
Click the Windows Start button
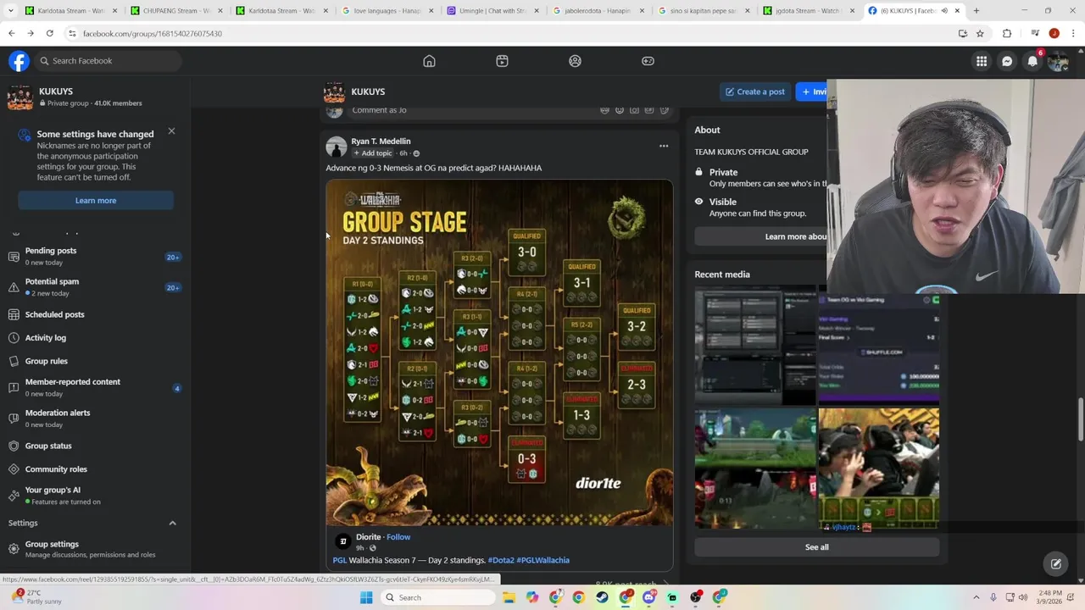pyautogui.click(x=366, y=597)
